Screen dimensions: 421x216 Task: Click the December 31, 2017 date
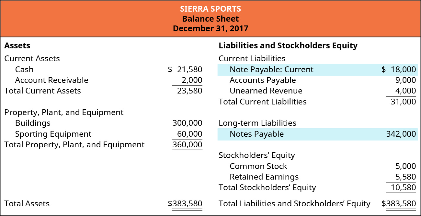(210, 28)
